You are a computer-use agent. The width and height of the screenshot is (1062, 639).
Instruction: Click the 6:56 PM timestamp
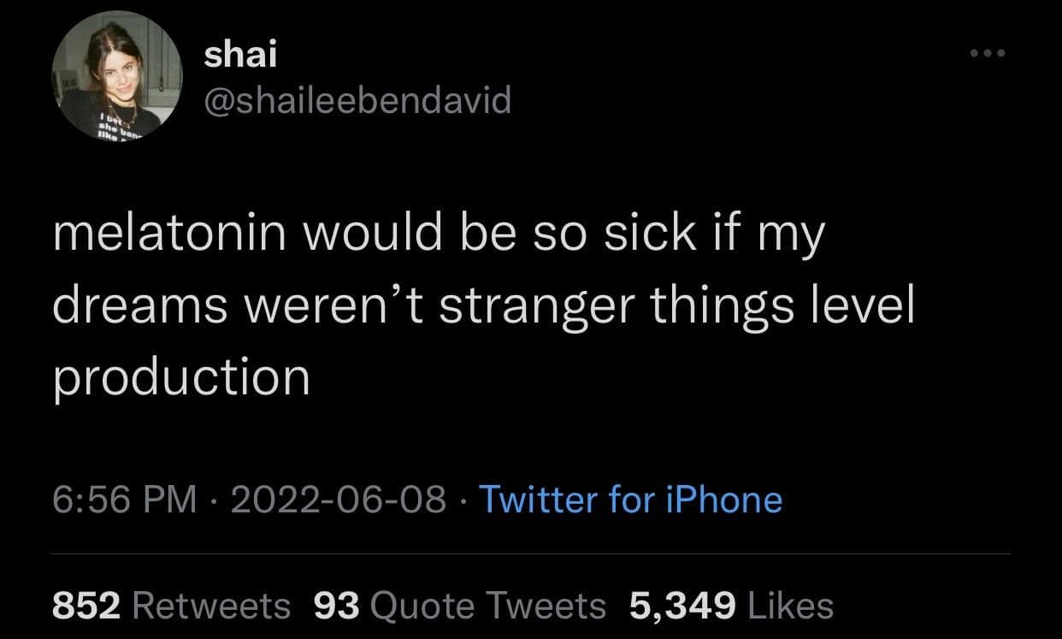click(124, 499)
